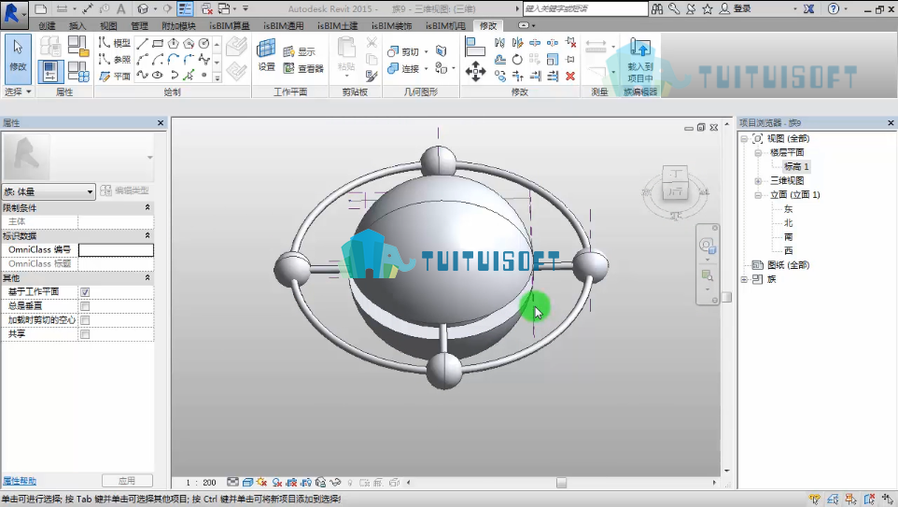Collapse the 其他 properties section
898x507 pixels.
(147, 278)
